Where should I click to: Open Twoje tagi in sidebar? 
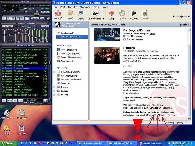66,83
